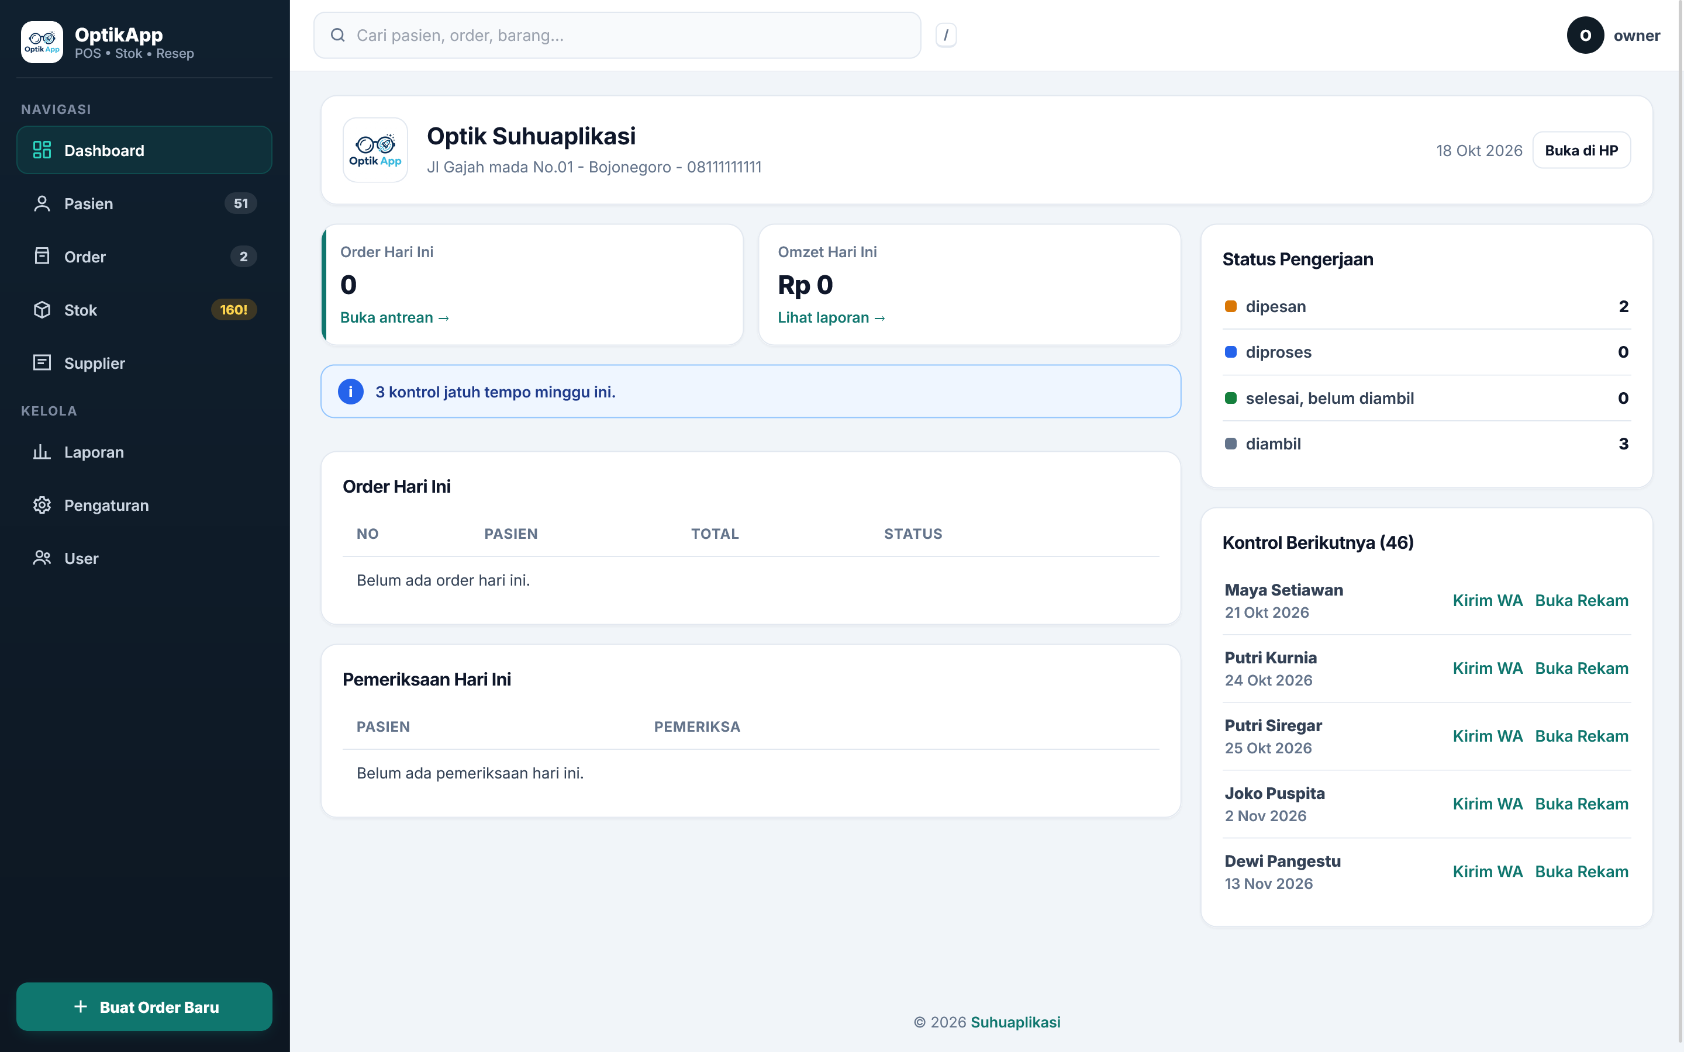1684x1052 pixels.
Task: Click the kontrol jatuh tempo alert banner
Action: (750, 392)
